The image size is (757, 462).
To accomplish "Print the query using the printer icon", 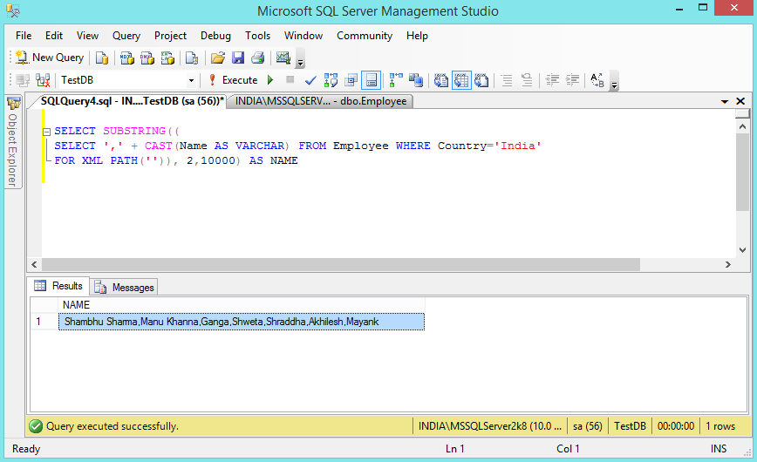I will [258, 58].
